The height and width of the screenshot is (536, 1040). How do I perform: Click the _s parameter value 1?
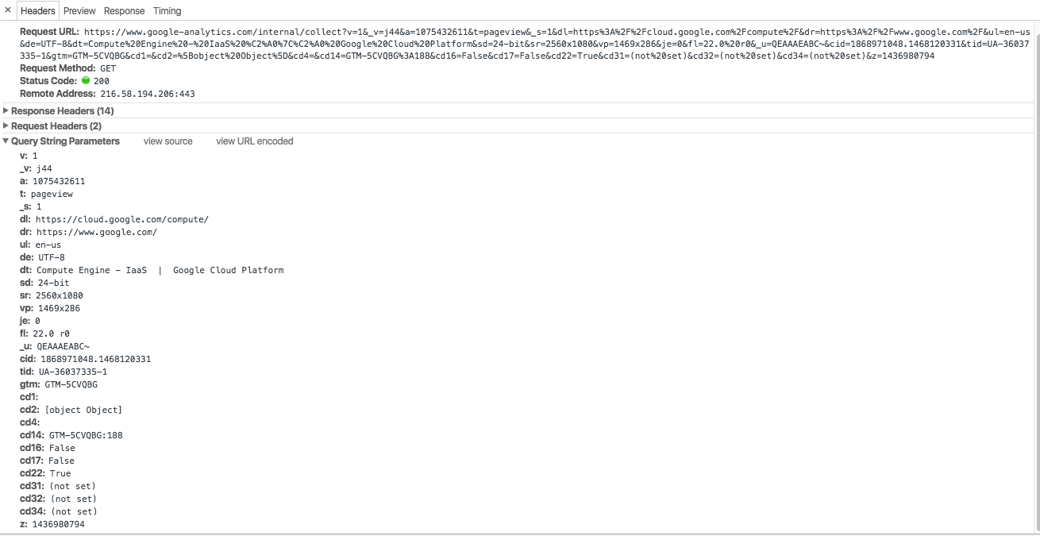[x=39, y=206]
